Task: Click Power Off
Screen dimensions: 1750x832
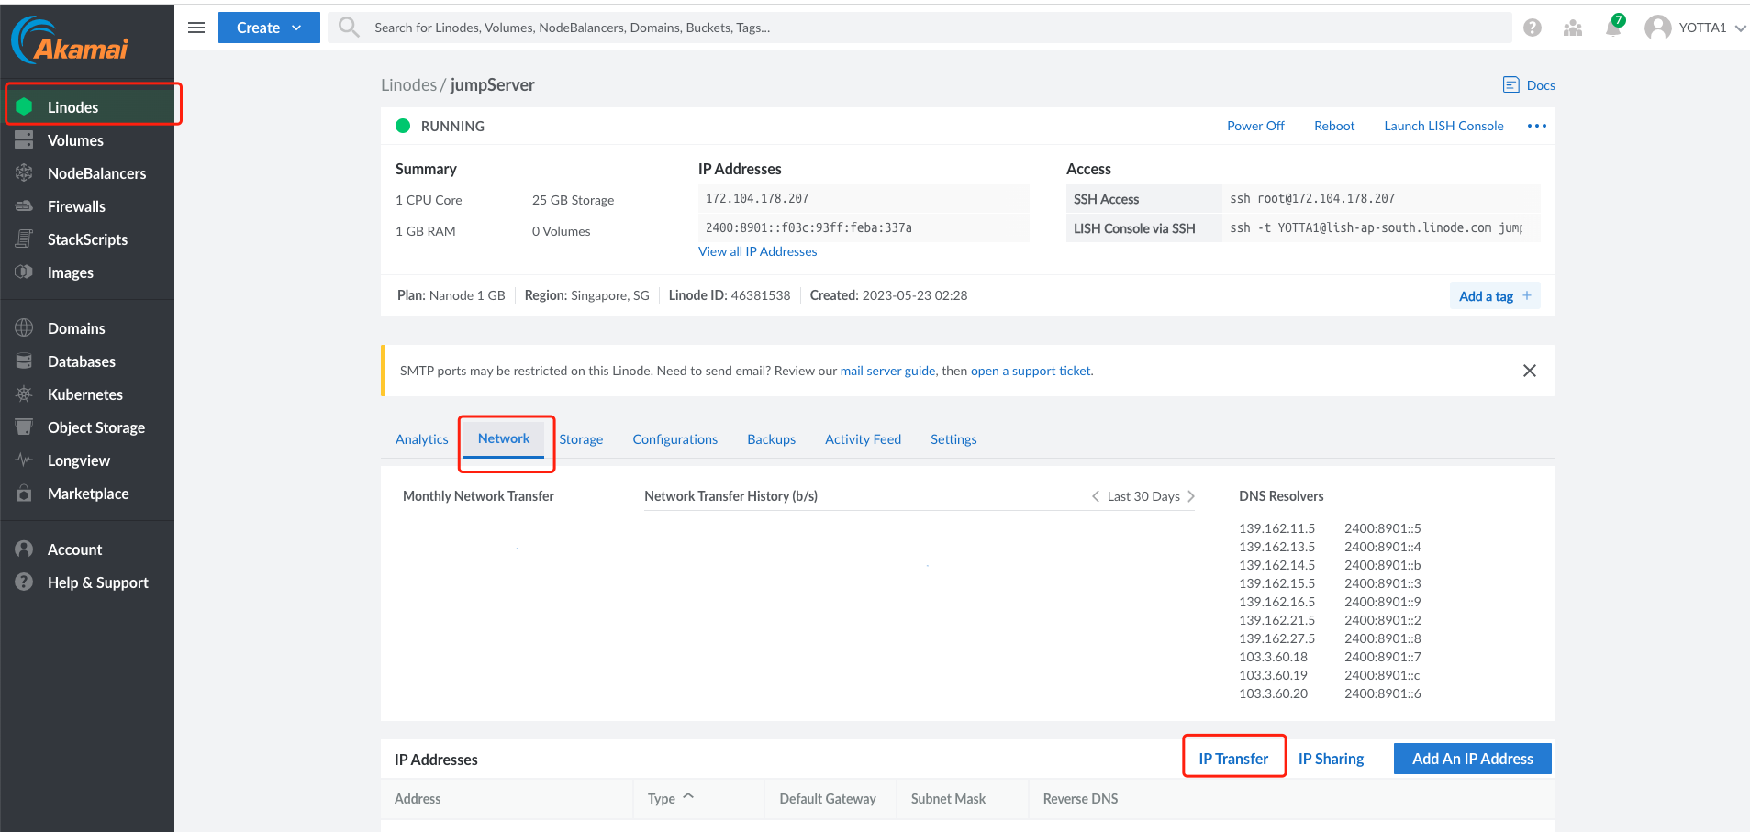Action: click(x=1255, y=126)
